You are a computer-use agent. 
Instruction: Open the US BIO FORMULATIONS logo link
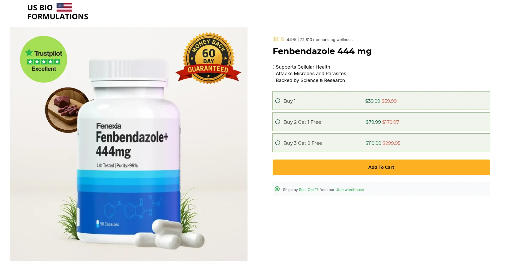(x=58, y=12)
